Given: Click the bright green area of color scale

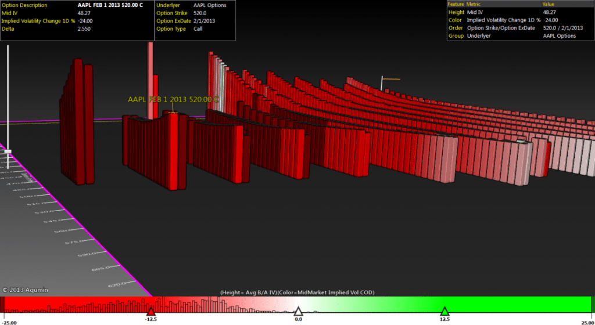Looking at the screenshot, I should tap(523, 304).
